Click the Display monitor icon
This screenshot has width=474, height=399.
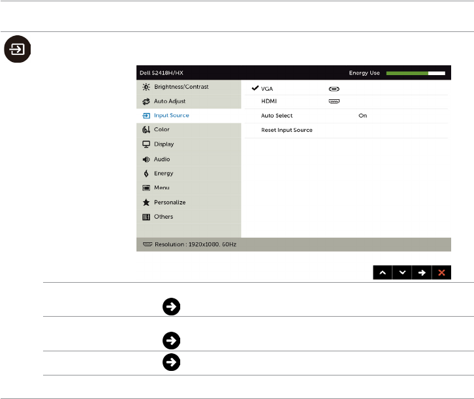pyautogui.click(x=146, y=144)
